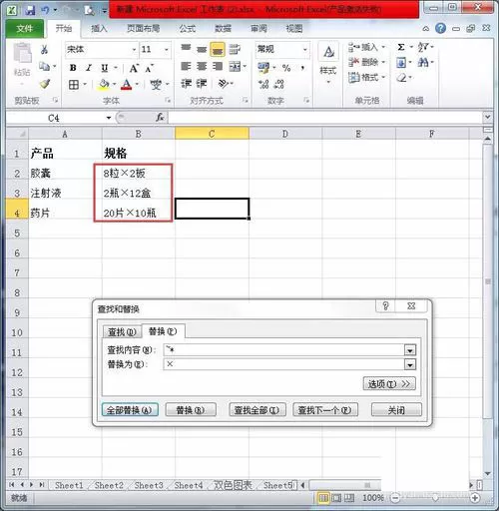499x511 pixels.
Task: Toggle bold formatting
Action: 73,68
